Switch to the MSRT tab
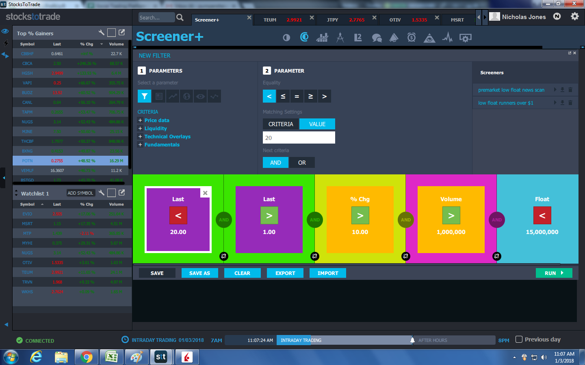 coord(457,20)
